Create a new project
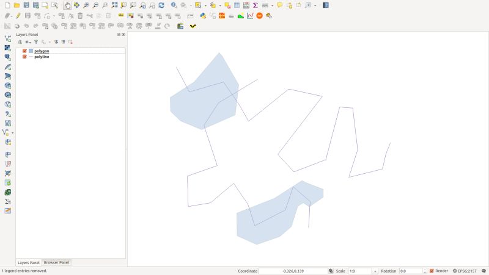The width and height of the screenshot is (489, 275). tap(7, 5)
